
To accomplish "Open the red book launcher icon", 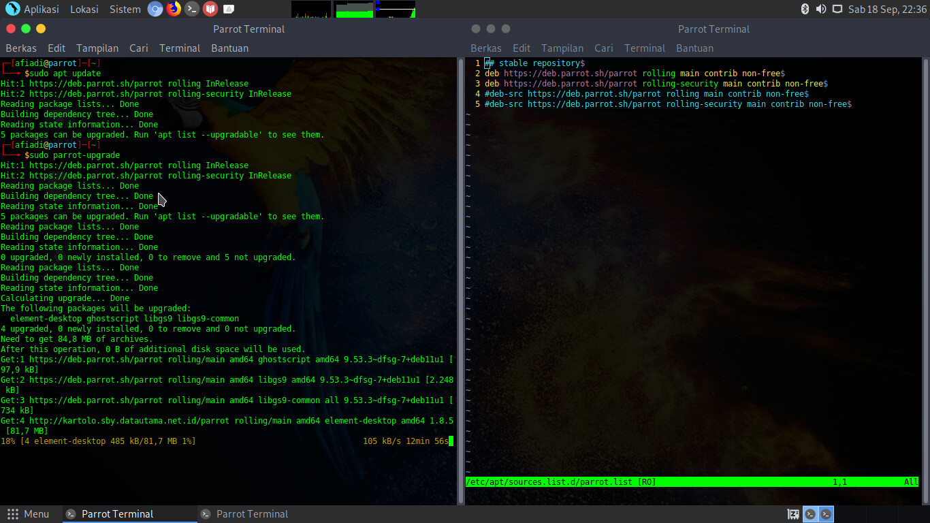I will 210,9.
